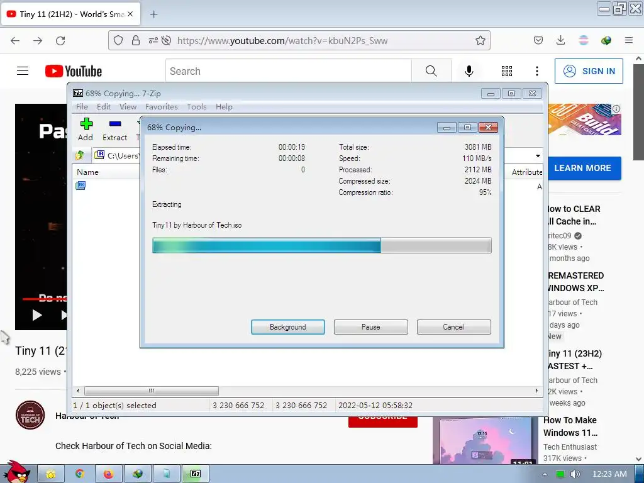
Task: Go back to previous page
Action: (15, 40)
